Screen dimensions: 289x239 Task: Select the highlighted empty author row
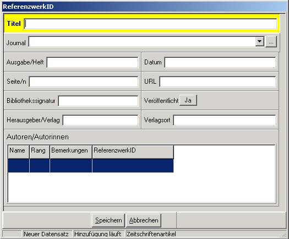[91, 166]
